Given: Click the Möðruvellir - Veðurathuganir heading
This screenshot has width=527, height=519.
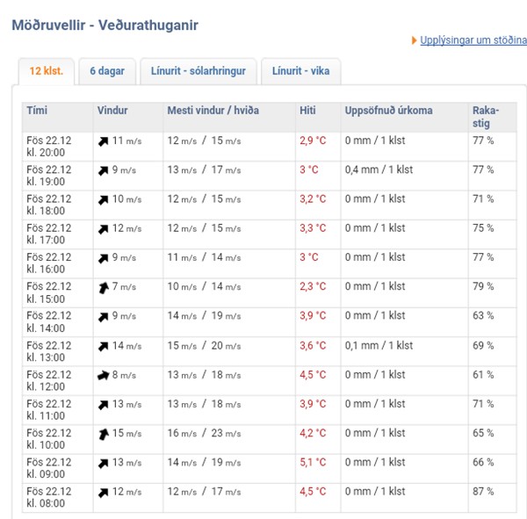Looking at the screenshot, I should coord(105,25).
